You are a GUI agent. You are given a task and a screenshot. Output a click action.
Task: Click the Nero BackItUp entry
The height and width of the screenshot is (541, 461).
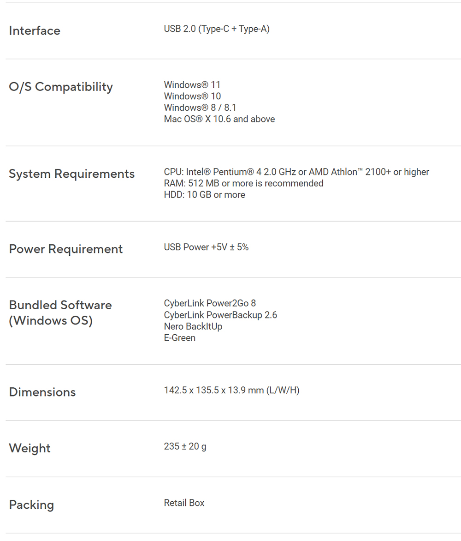coord(193,326)
